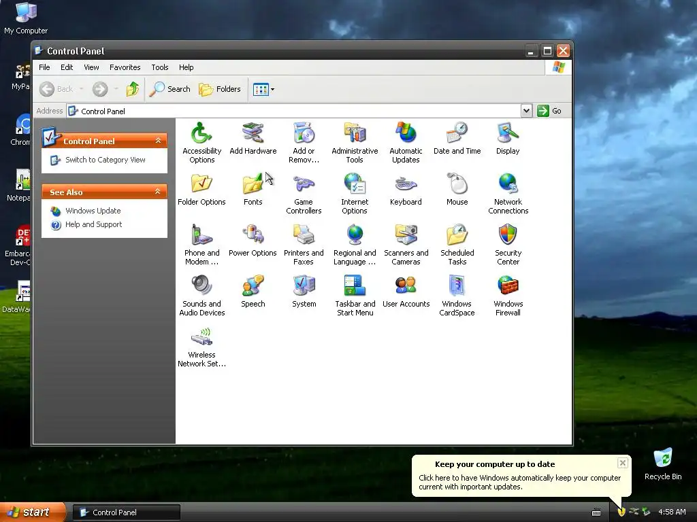
Task: Open Regional and Language Options icon
Action: click(355, 245)
